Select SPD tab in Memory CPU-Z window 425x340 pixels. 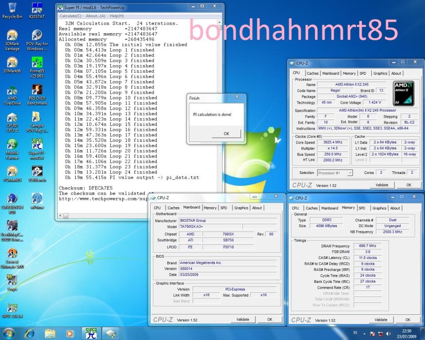pyautogui.click(x=362, y=208)
